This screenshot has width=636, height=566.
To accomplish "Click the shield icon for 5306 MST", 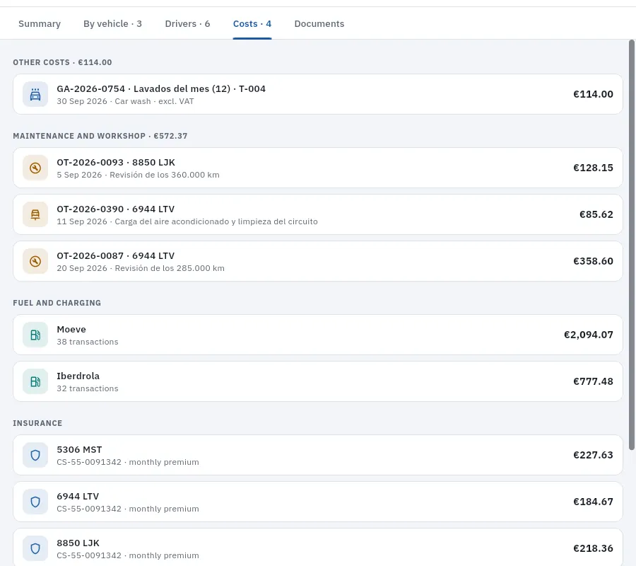I will click(35, 455).
